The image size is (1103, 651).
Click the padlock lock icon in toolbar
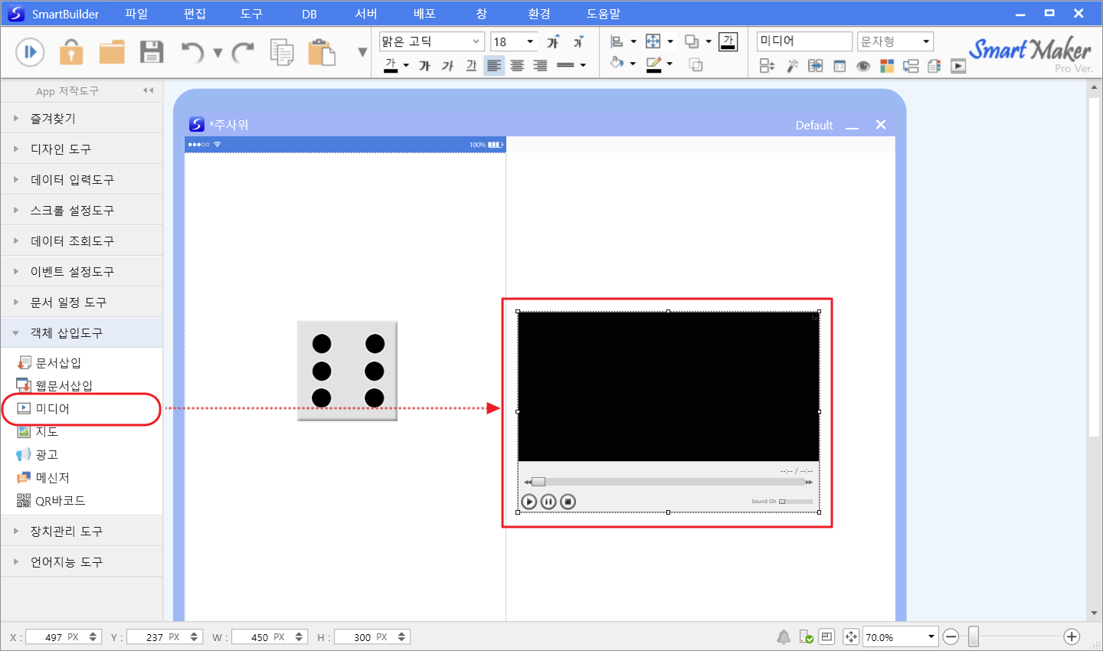coord(71,51)
